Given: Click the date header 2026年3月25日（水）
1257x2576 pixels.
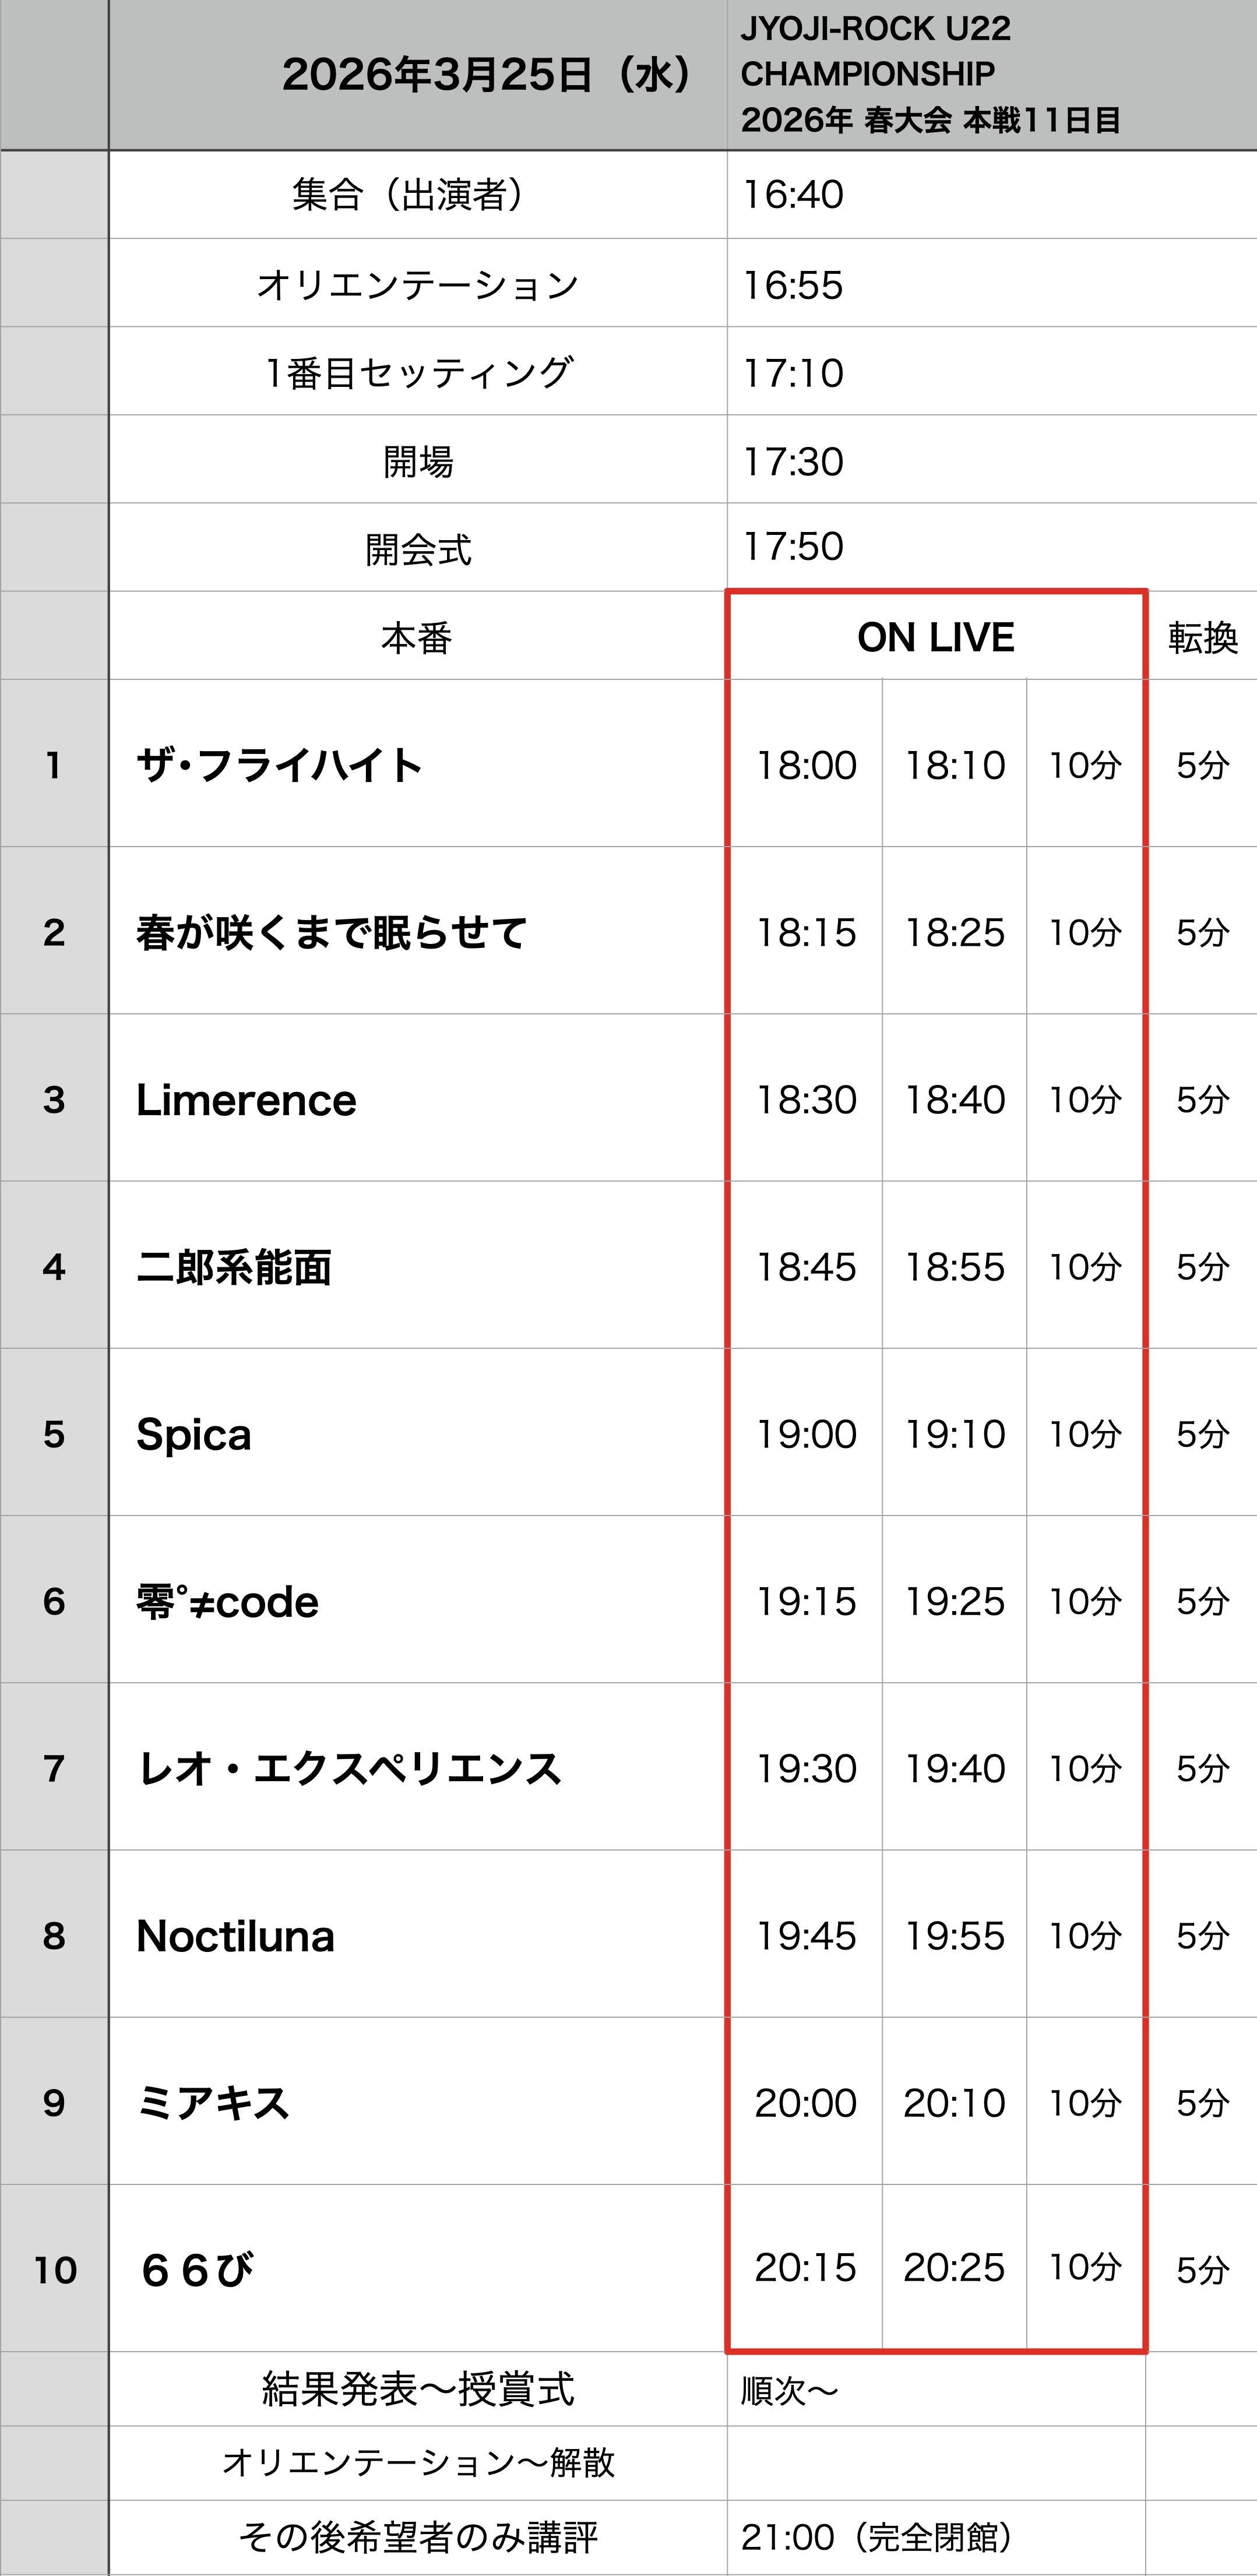Looking at the screenshot, I should pos(487,75).
